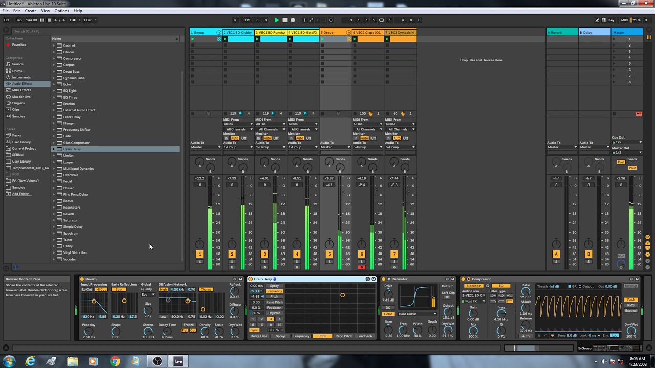Click the Stop transport button
Viewport: 655px width, 368px height.
(285, 20)
